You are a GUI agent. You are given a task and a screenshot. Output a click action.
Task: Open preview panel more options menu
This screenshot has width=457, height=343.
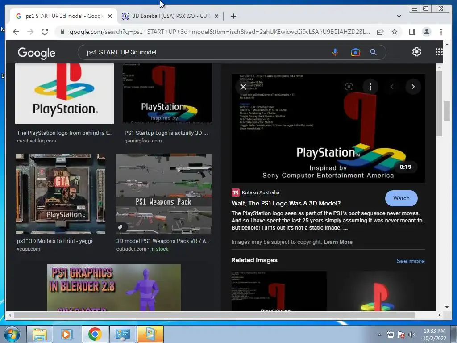click(370, 87)
